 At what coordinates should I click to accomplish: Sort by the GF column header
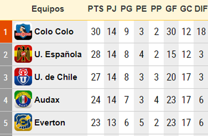coord(171,9)
